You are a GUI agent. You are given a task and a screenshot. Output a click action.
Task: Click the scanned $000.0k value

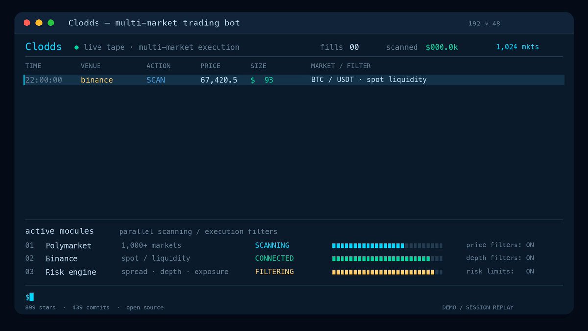[x=441, y=47]
